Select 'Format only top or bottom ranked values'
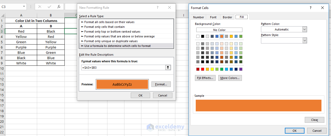 126,32
